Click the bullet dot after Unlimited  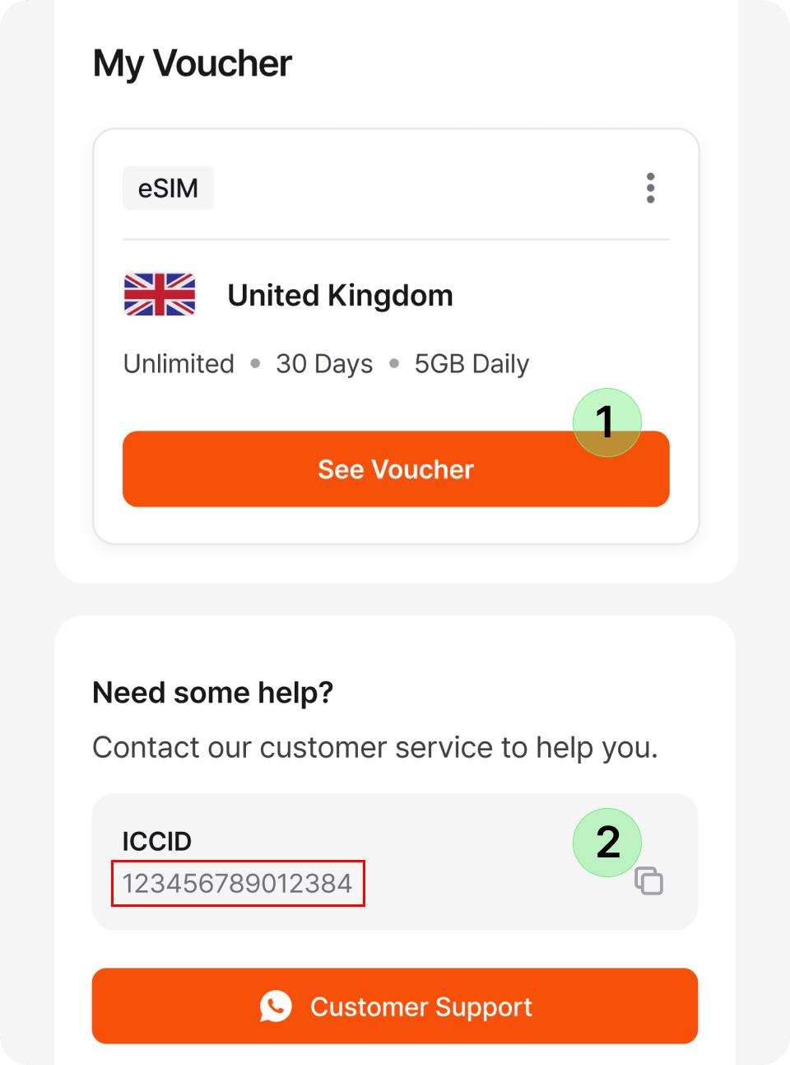255,363
